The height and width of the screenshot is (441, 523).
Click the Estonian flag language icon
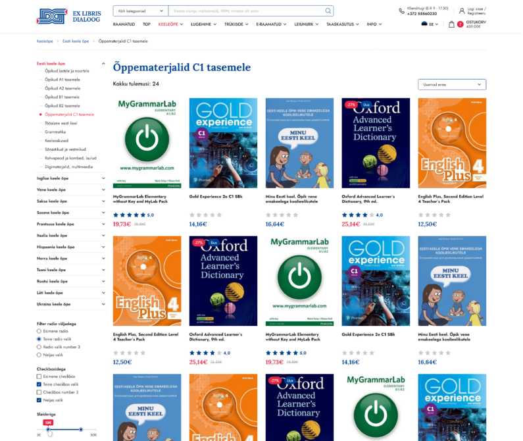(424, 24)
